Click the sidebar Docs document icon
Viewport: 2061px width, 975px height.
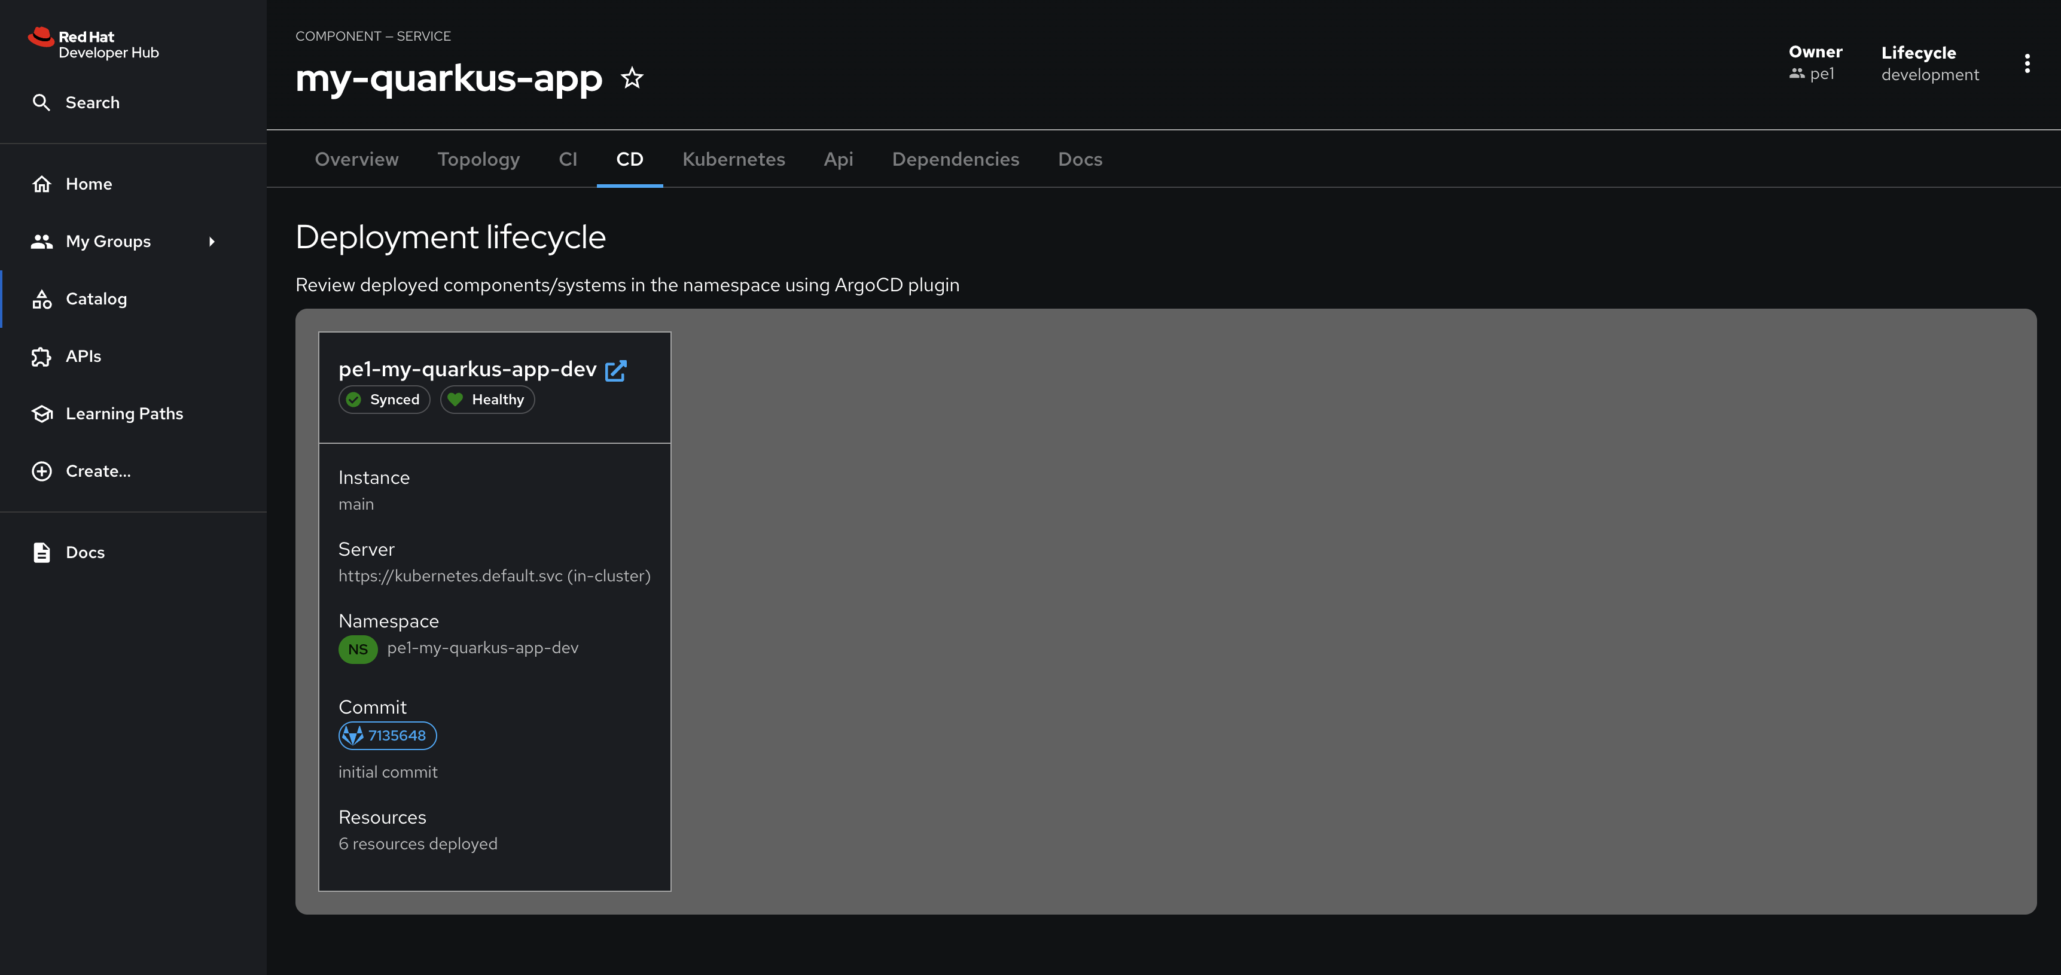[x=42, y=552]
